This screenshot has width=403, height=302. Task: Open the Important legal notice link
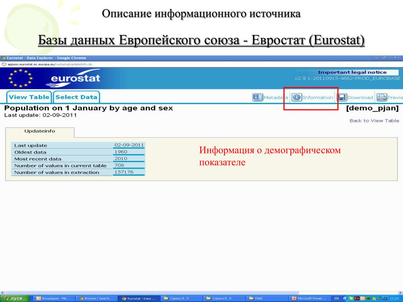click(352, 72)
